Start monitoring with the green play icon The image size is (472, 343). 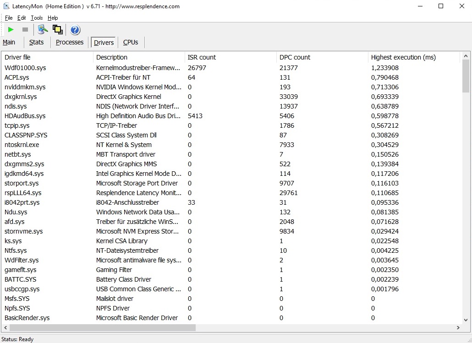point(11,30)
